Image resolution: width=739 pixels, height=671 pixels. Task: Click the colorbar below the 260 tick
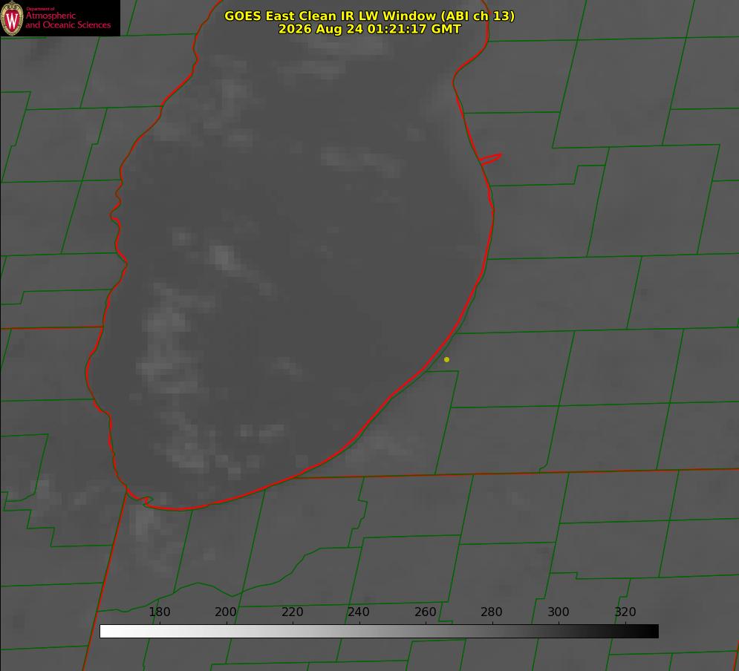point(426,631)
